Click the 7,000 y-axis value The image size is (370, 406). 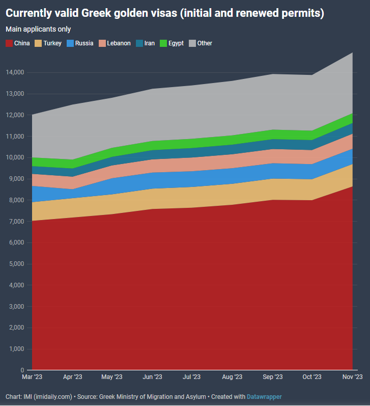[x=17, y=222]
